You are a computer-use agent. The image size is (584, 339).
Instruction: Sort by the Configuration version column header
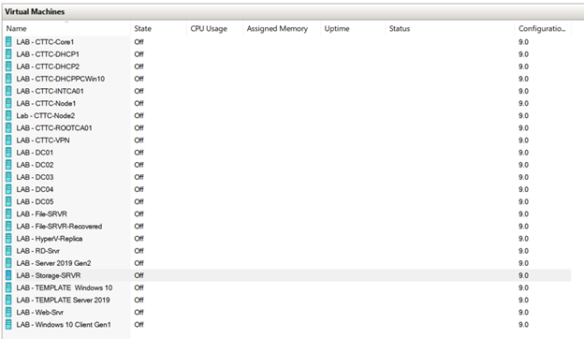click(543, 29)
